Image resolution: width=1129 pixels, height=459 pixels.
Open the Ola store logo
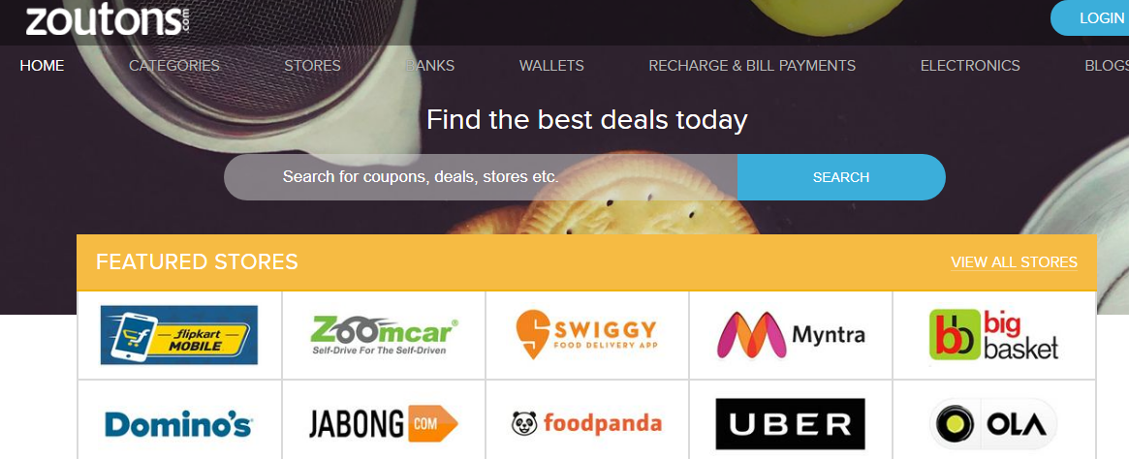993,424
